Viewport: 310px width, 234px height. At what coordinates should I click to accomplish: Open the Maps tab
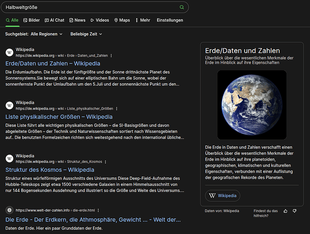pyautogui.click(x=122, y=20)
